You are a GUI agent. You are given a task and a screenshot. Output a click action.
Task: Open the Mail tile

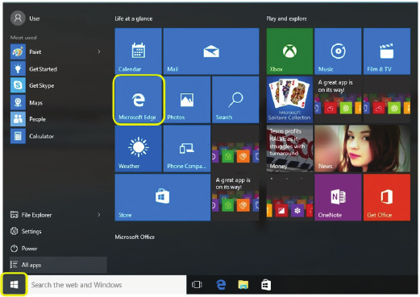(x=211, y=52)
